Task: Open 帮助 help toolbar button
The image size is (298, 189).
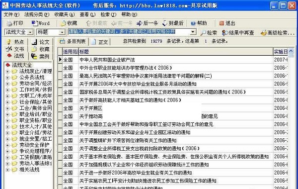Action: pos(199,23)
